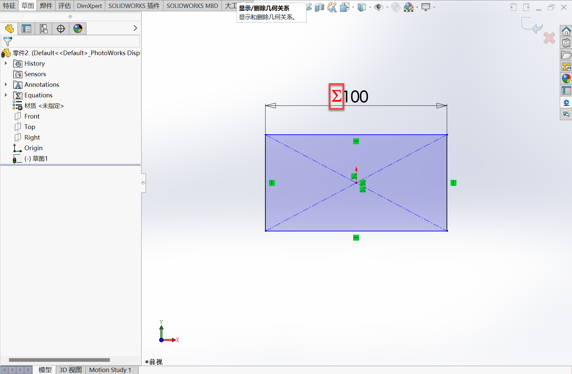
Task: Open SOLIDWORKS Resources home icon
Action: pyautogui.click(x=566, y=31)
